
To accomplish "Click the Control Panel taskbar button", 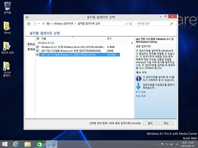I will click(x=51, y=144).
